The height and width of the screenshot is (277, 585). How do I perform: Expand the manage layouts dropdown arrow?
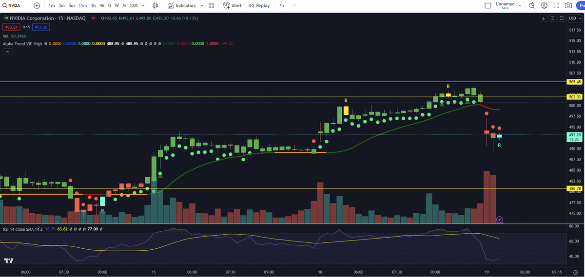click(x=520, y=5)
